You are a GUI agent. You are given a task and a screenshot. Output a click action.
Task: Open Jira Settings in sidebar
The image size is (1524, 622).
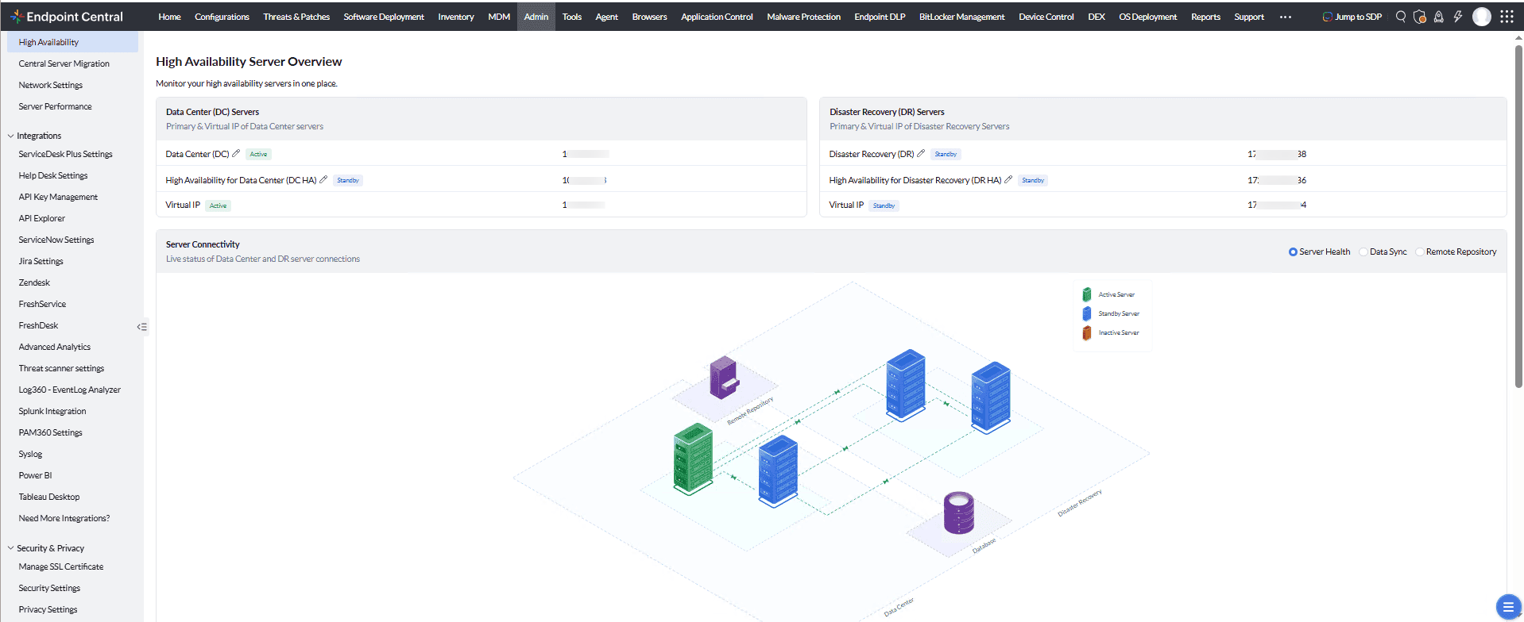pyautogui.click(x=41, y=261)
